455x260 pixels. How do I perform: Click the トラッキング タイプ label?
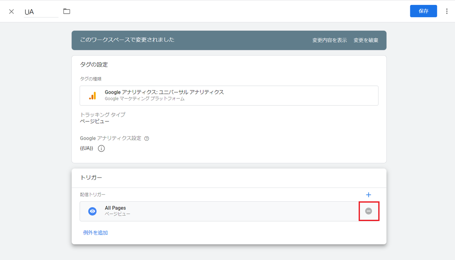click(103, 115)
